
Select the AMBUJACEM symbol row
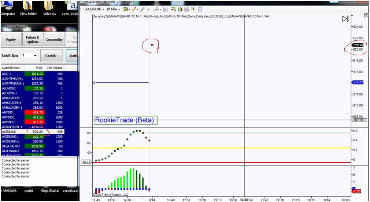click(32, 98)
